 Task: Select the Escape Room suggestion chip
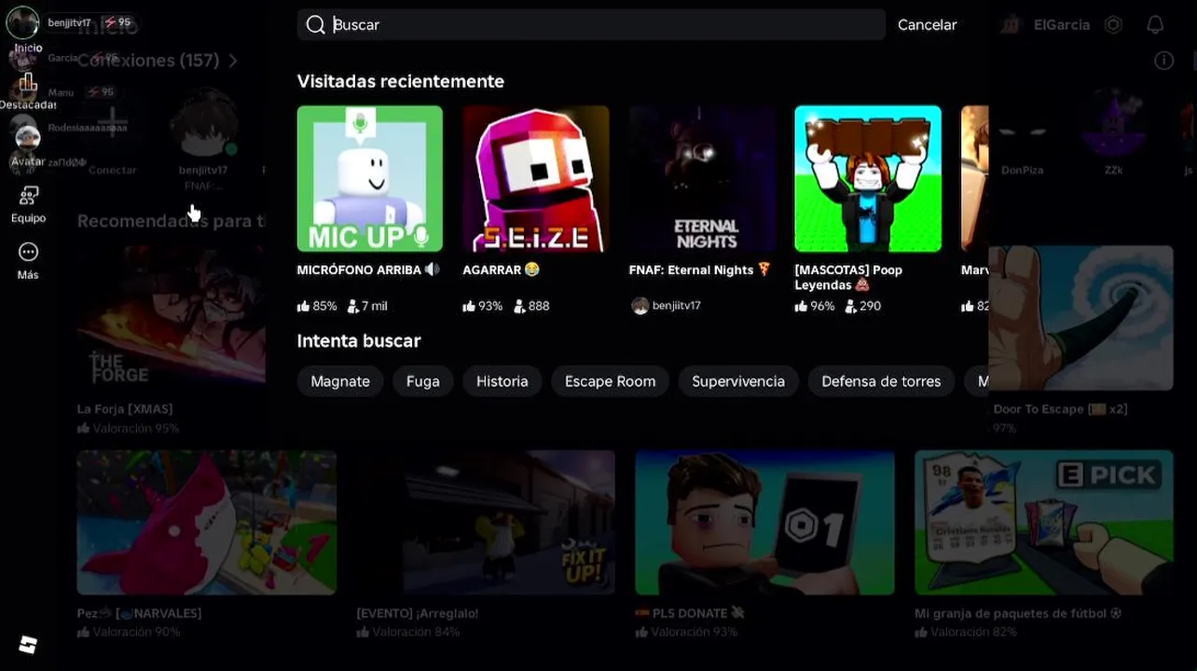[x=610, y=381]
